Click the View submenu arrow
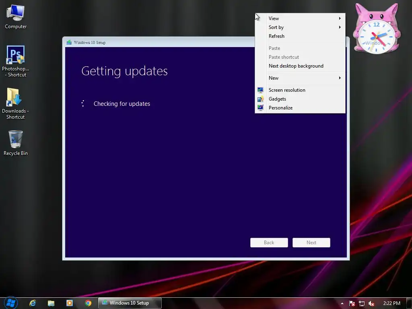The width and height of the screenshot is (412, 309). coord(340,19)
